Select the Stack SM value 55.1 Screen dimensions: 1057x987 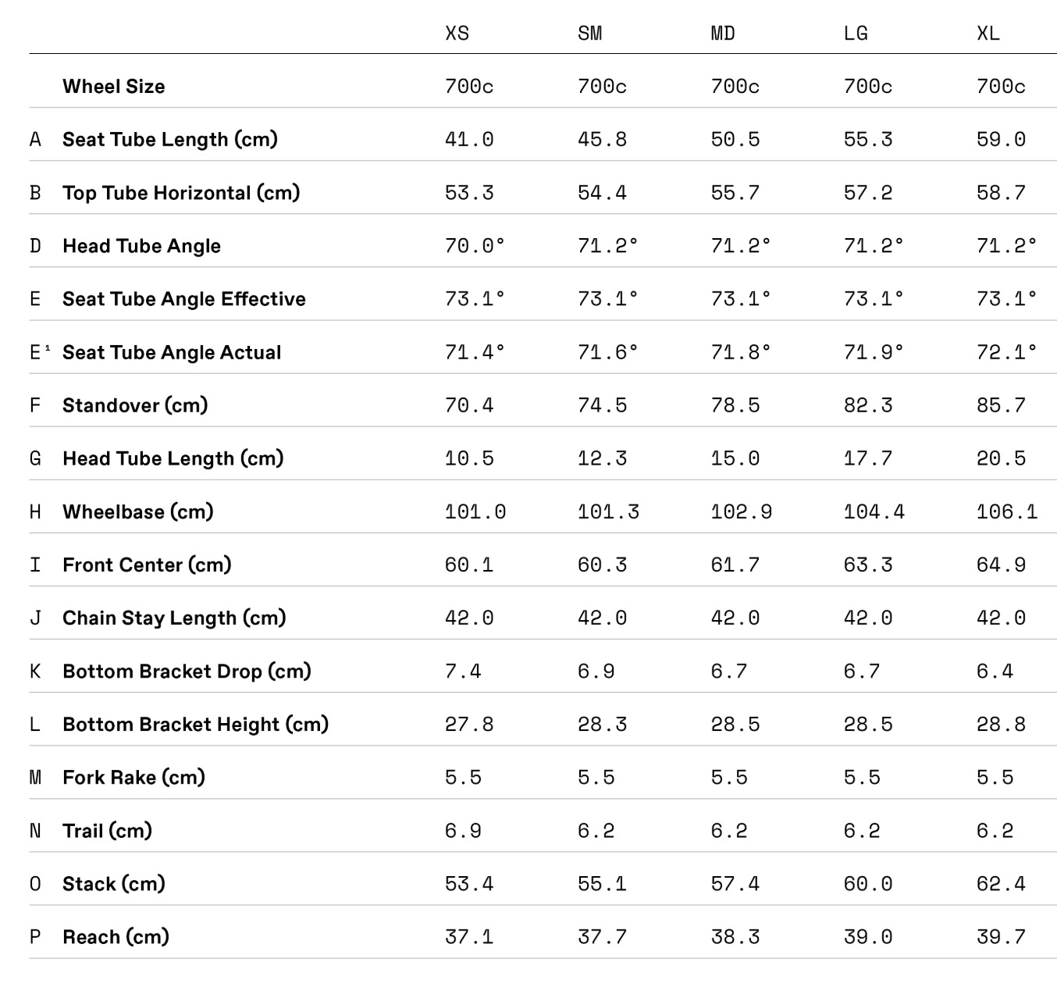pos(602,884)
